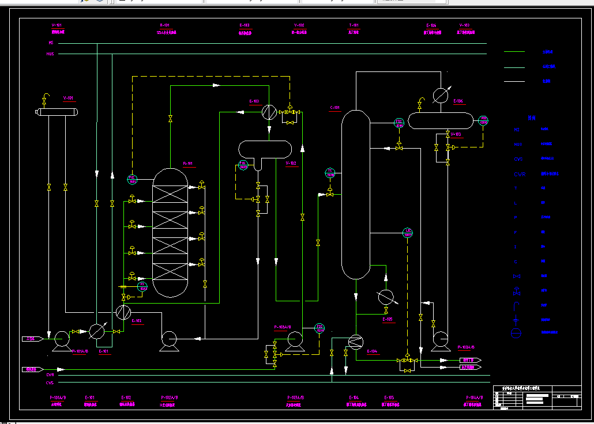Select the R-101 heading in top equipment list
Screen dimensions: 594x424
pos(165,25)
